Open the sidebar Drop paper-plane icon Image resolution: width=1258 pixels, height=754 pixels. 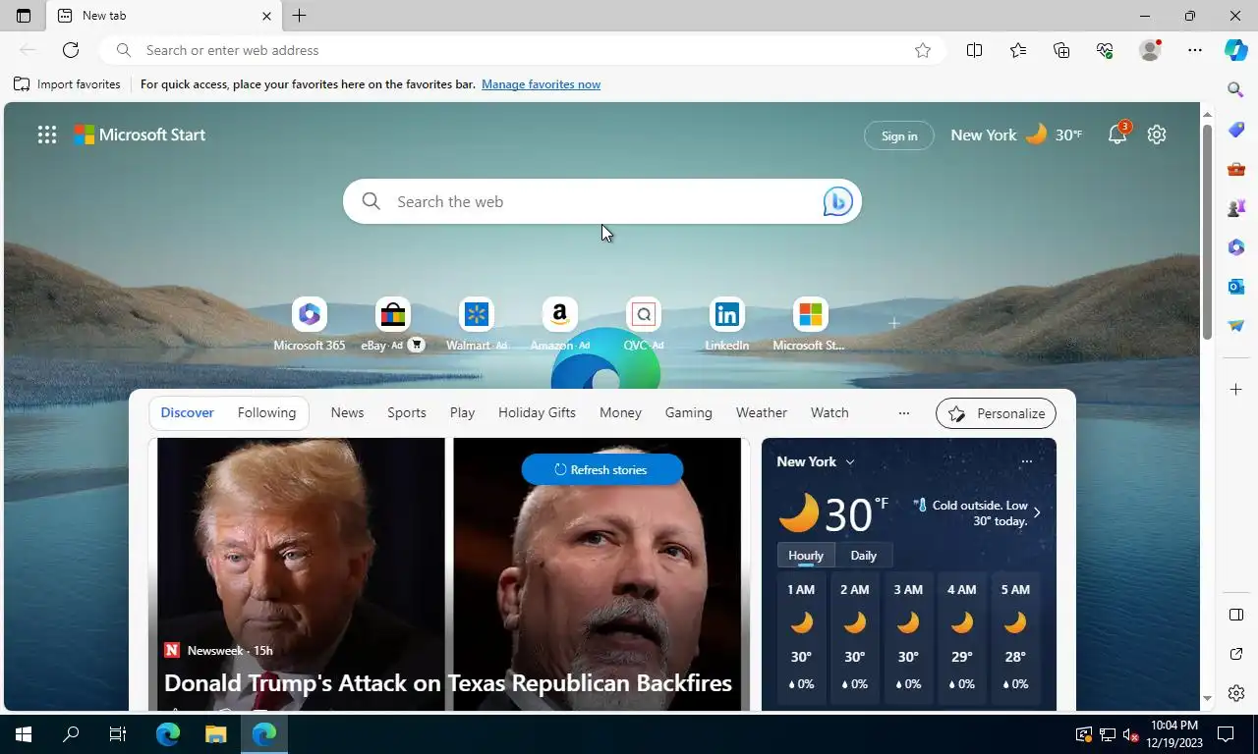pos(1236,326)
